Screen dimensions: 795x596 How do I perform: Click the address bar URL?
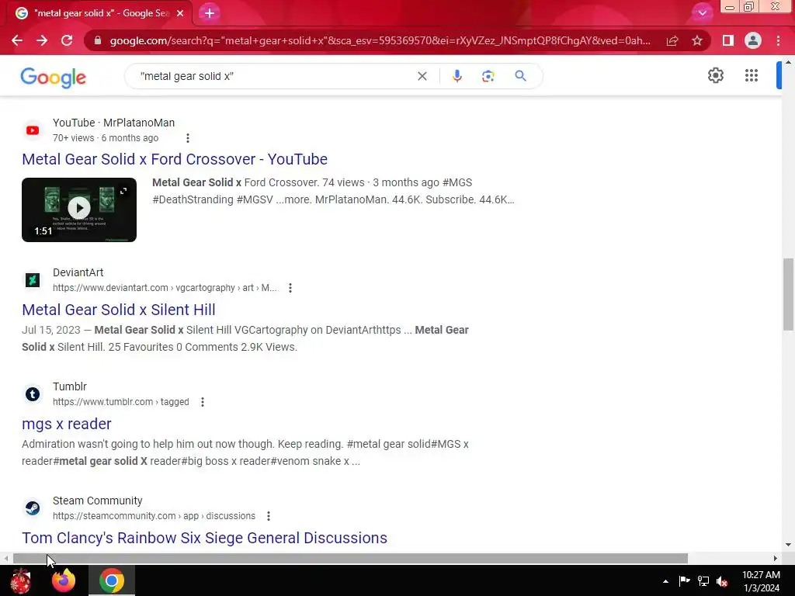(x=380, y=40)
